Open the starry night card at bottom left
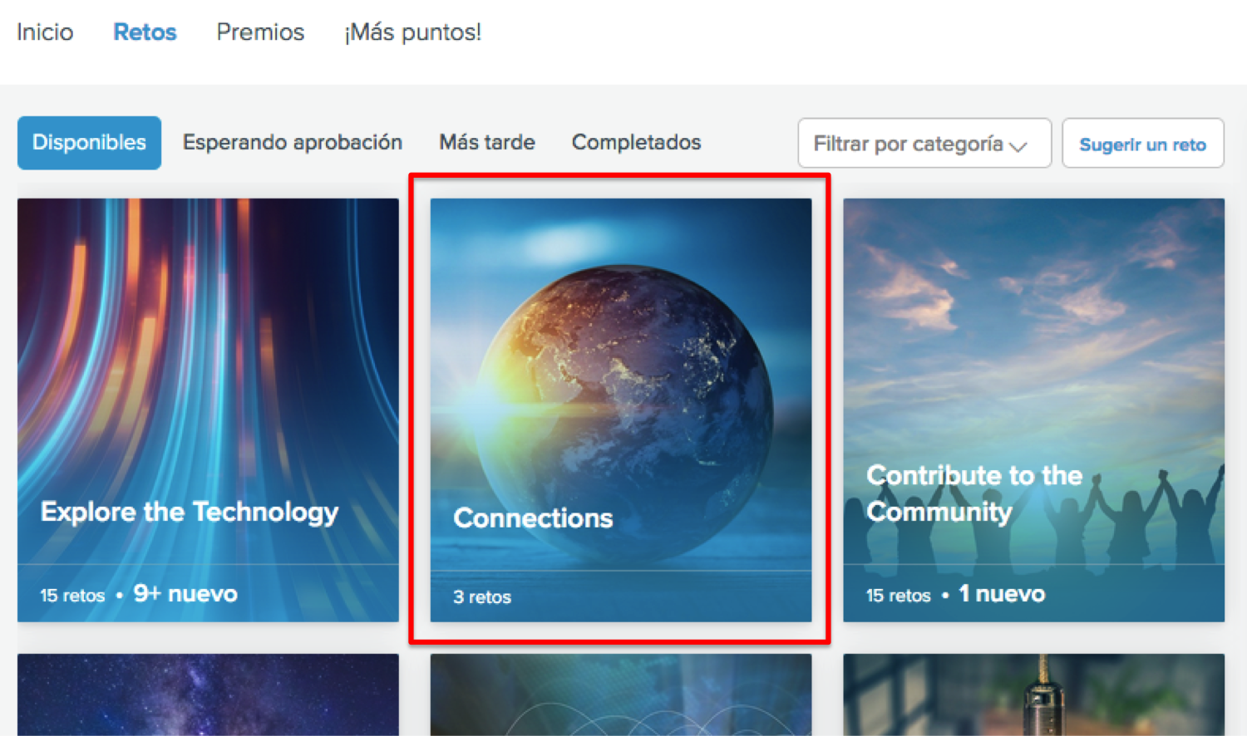Image resolution: width=1247 pixels, height=736 pixels. [208, 694]
